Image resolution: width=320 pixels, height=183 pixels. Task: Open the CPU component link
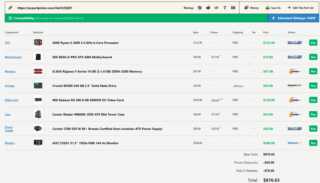coord(7,43)
